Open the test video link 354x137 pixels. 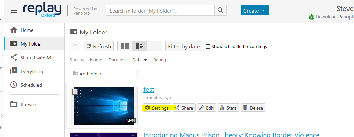[x=149, y=89]
